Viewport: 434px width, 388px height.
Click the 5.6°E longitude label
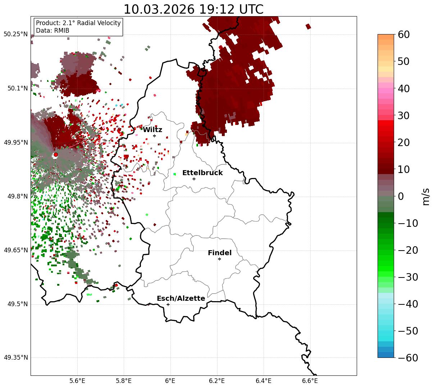pyautogui.click(x=77, y=380)
